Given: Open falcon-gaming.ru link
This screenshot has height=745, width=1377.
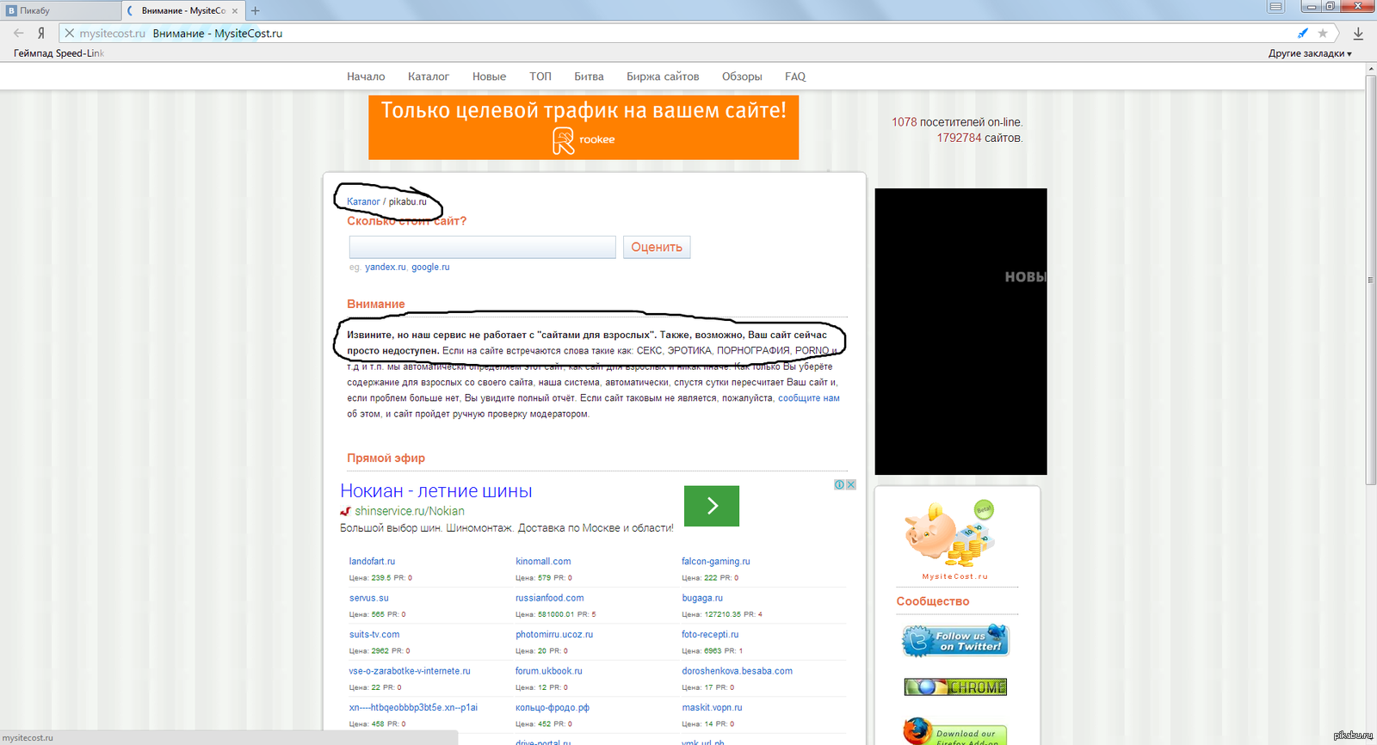Looking at the screenshot, I should tap(716, 562).
